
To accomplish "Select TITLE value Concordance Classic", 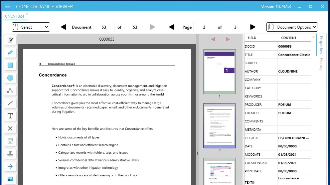I will click(x=294, y=55).
